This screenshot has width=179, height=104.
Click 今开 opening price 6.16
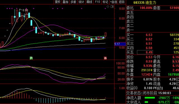tap(176, 57)
